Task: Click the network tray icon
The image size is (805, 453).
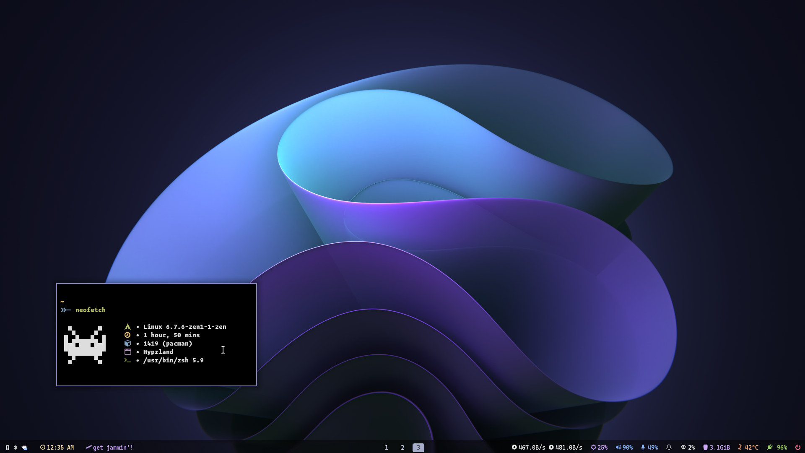Action: pyautogui.click(x=25, y=448)
